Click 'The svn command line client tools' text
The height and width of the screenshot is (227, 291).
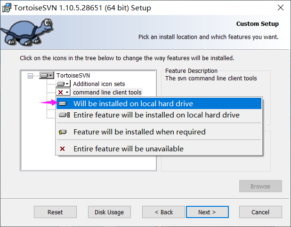211,78
